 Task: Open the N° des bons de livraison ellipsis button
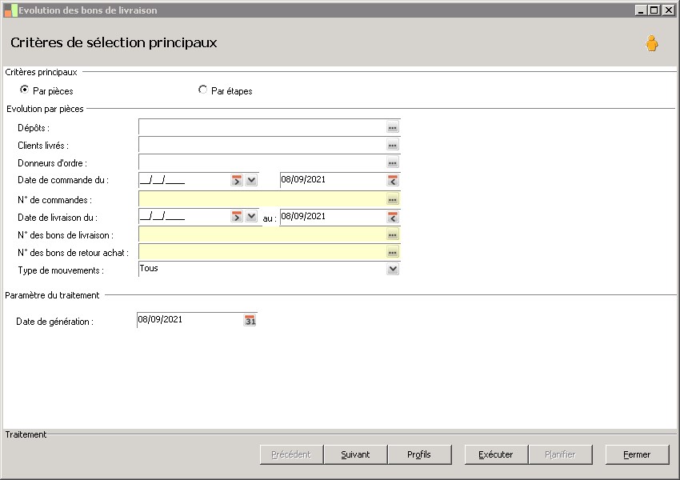pos(393,234)
